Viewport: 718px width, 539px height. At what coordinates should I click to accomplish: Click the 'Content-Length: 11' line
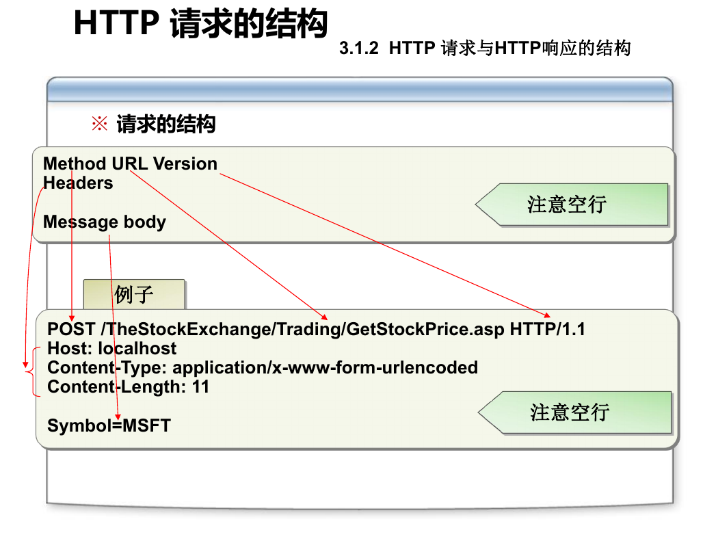click(x=129, y=387)
